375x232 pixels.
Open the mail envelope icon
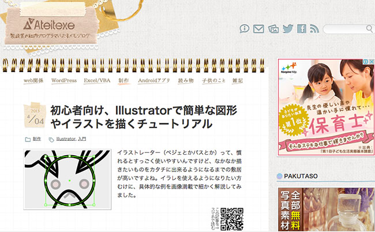[258, 29]
